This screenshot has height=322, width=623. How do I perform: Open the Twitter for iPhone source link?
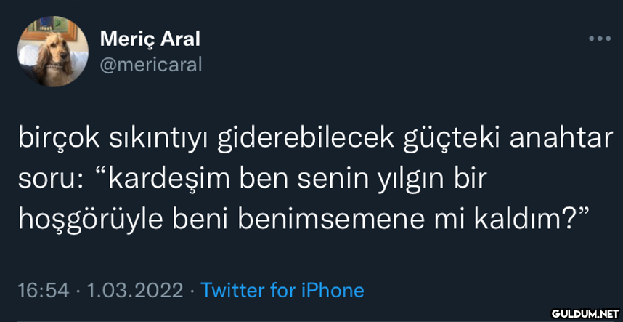282,291
